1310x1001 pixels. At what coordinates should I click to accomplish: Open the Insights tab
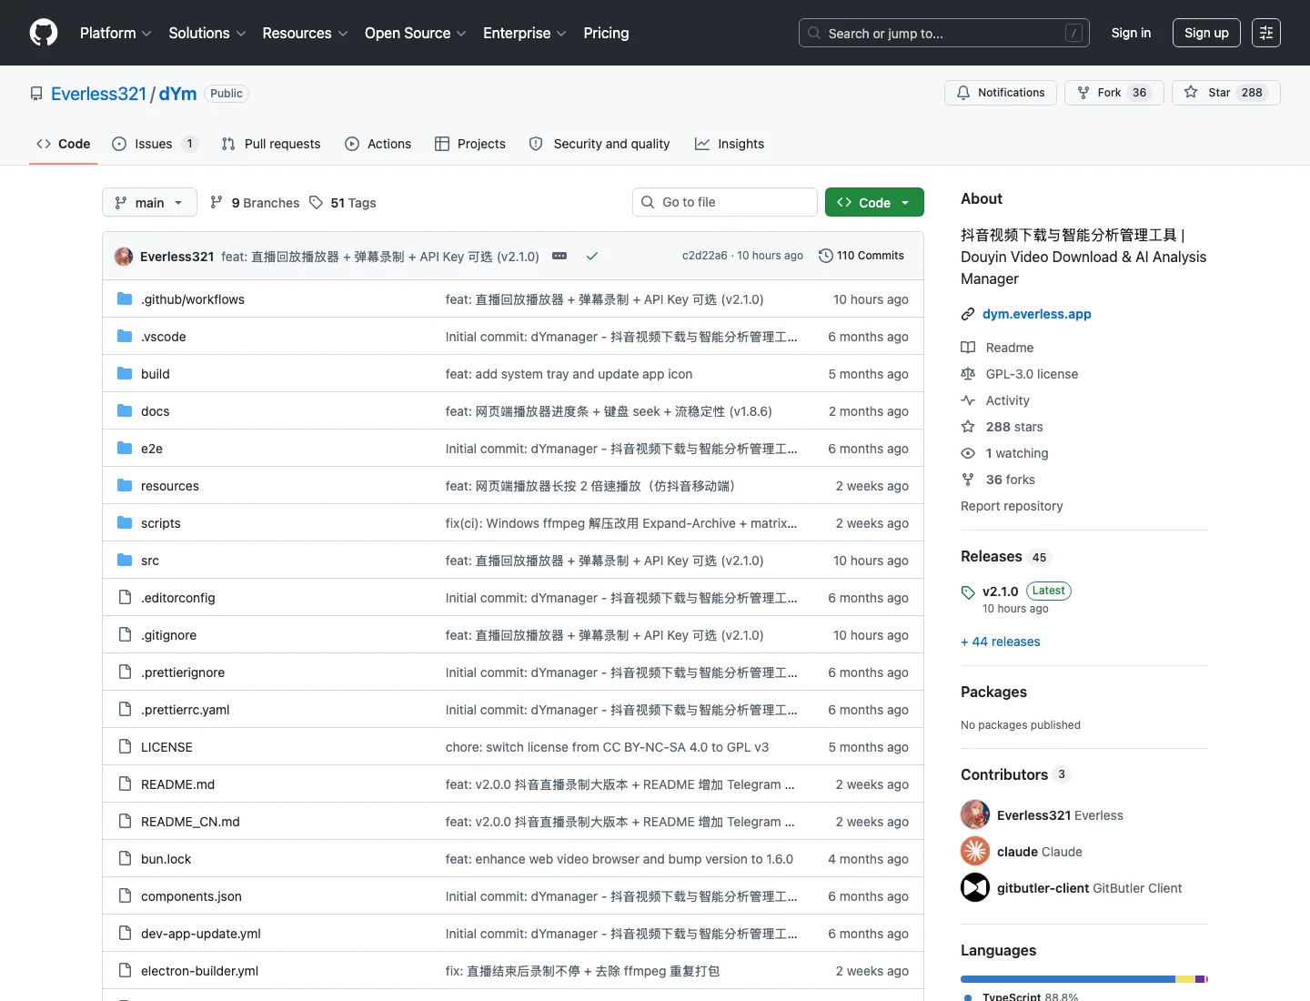730,144
